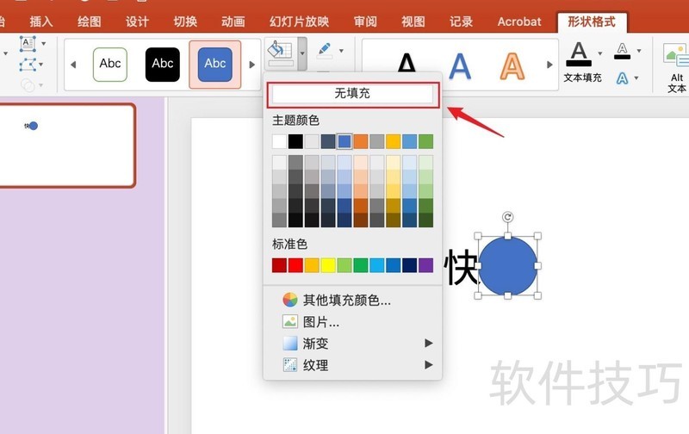Pick the red standard color swatch
689x434 pixels.
tap(295, 265)
